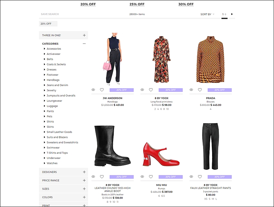This screenshot has height=207, width=274.
Task: Open quick view for faux leather straight pants
Action: (191, 177)
